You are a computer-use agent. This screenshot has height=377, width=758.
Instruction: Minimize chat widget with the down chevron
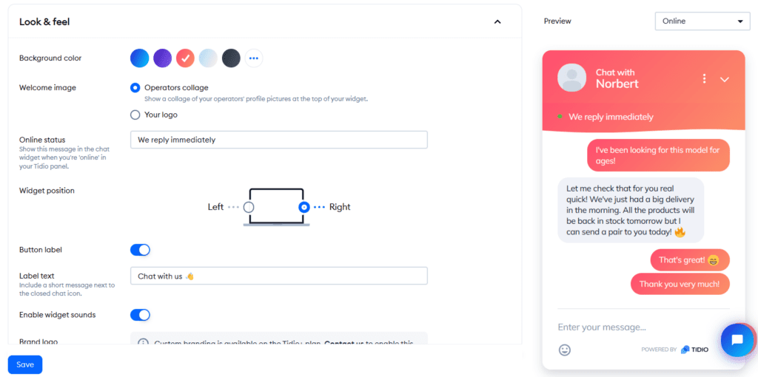coord(725,79)
